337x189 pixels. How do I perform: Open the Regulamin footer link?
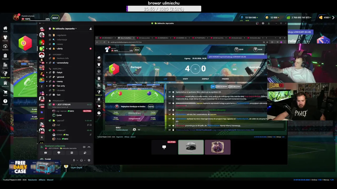click(33, 180)
